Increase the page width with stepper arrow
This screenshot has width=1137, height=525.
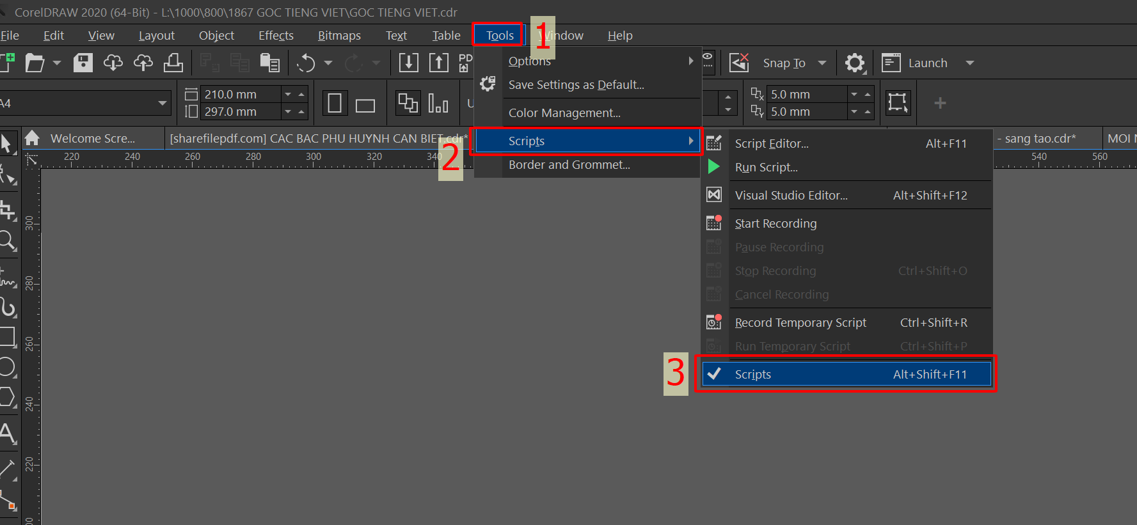click(x=301, y=94)
